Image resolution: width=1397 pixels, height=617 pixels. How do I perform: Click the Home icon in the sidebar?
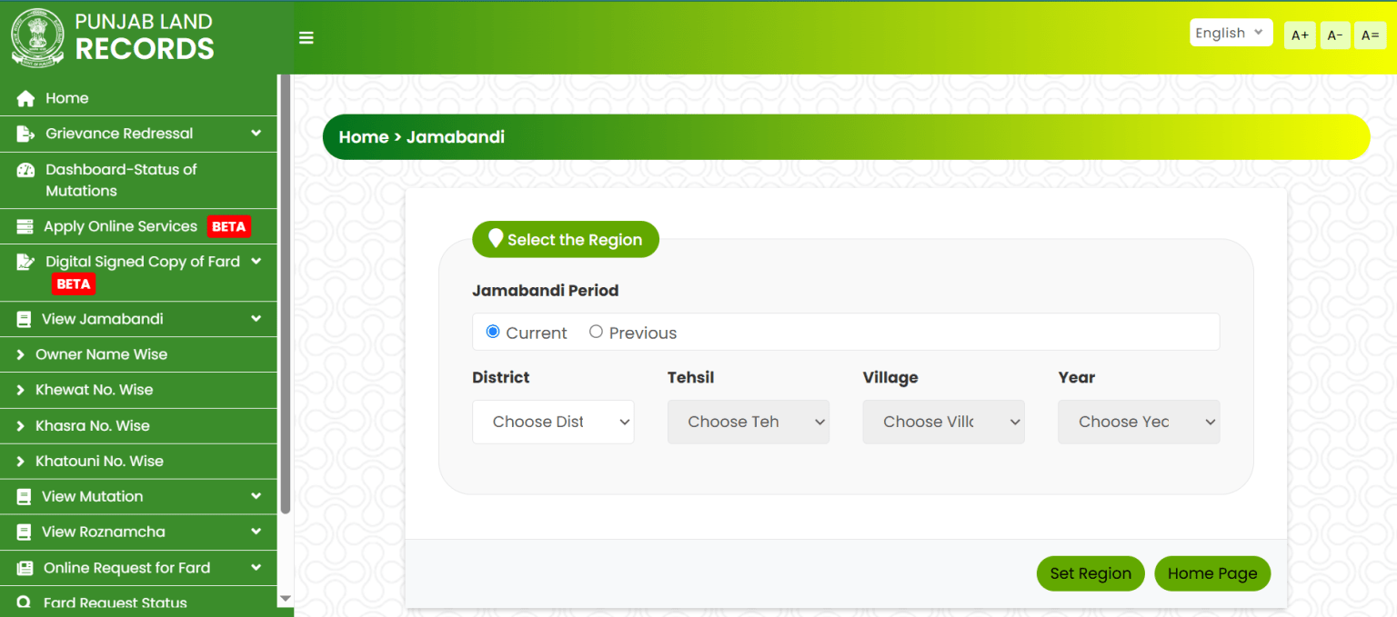[25, 97]
